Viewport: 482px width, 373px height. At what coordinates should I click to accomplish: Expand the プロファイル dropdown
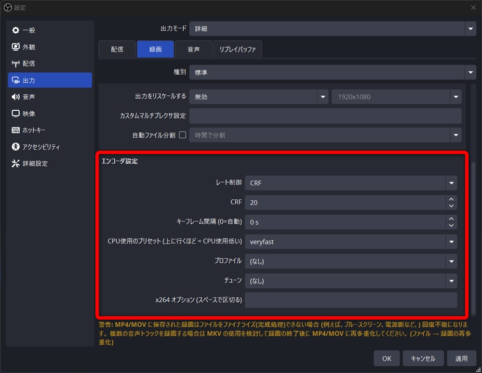coord(351,261)
